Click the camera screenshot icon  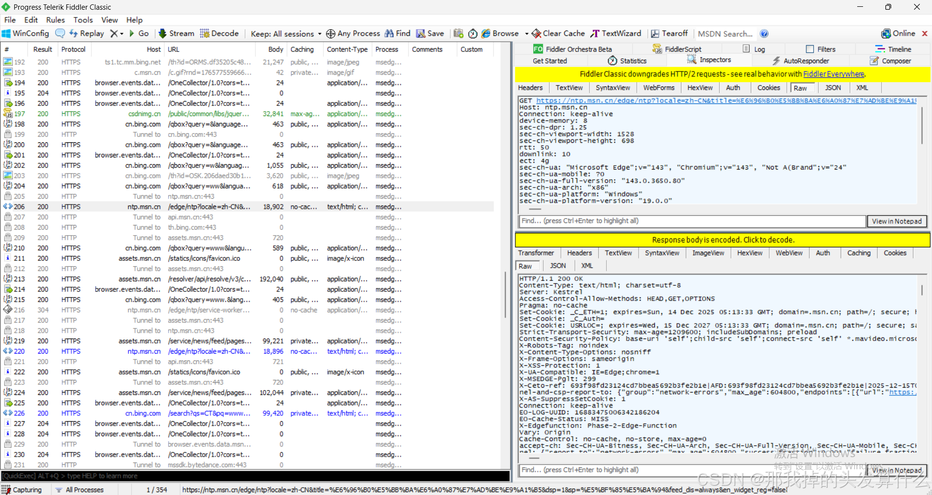[x=458, y=34]
